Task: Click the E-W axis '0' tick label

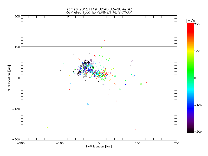Action: click(x=99, y=143)
